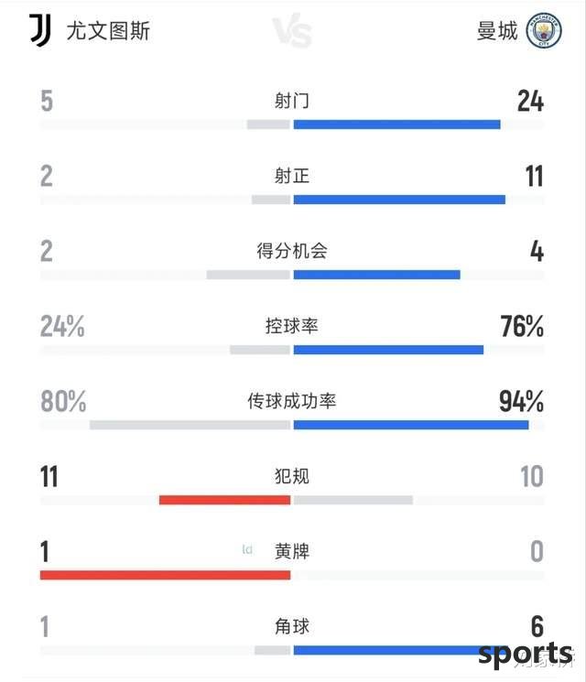Click the Juventus club logo
Screen dimensions: 586x682
(x=40, y=30)
